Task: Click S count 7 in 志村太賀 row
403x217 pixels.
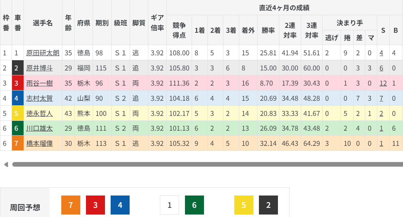Action: tap(381, 98)
